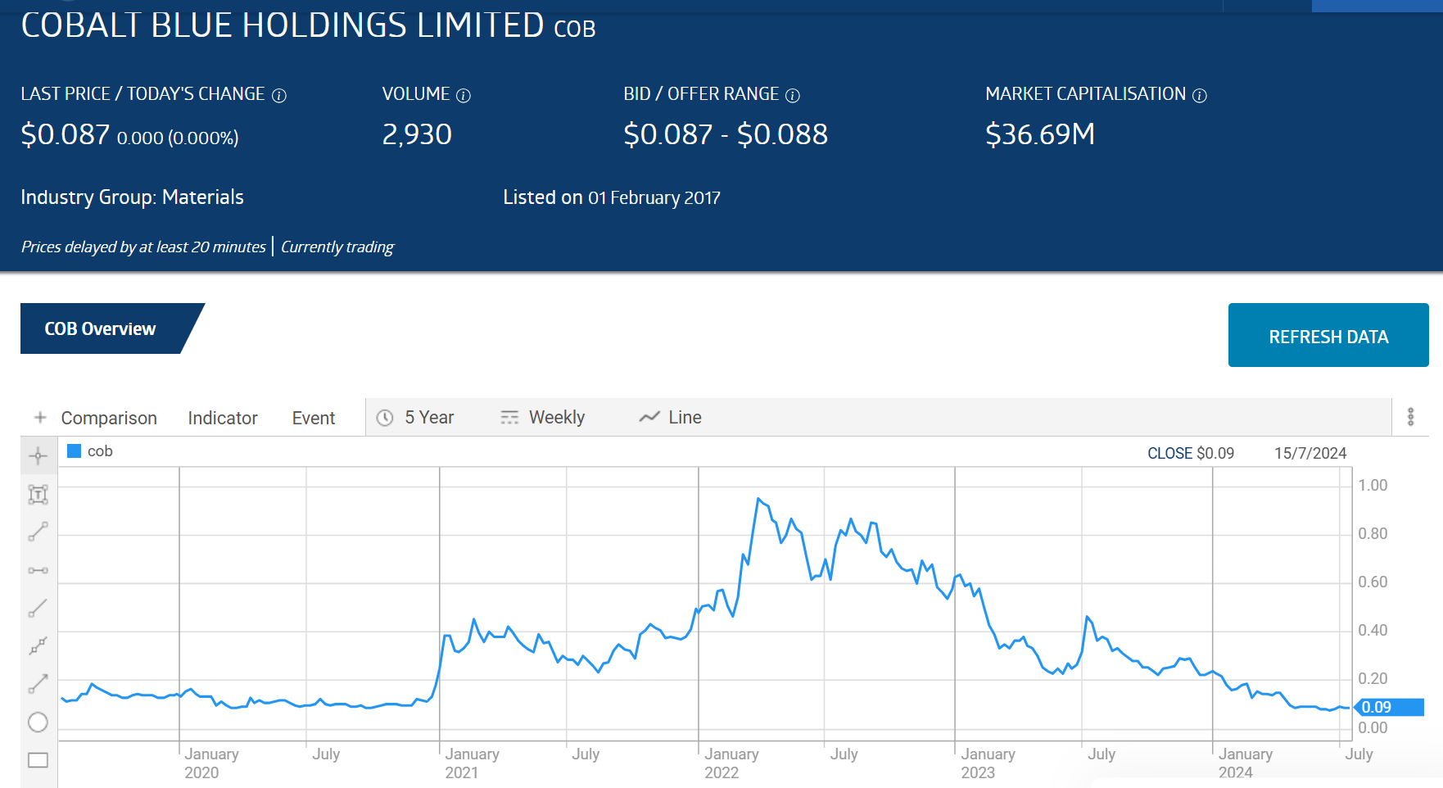1443x788 pixels.
Task: Click the $0.087 last price value
Action: pos(66,134)
